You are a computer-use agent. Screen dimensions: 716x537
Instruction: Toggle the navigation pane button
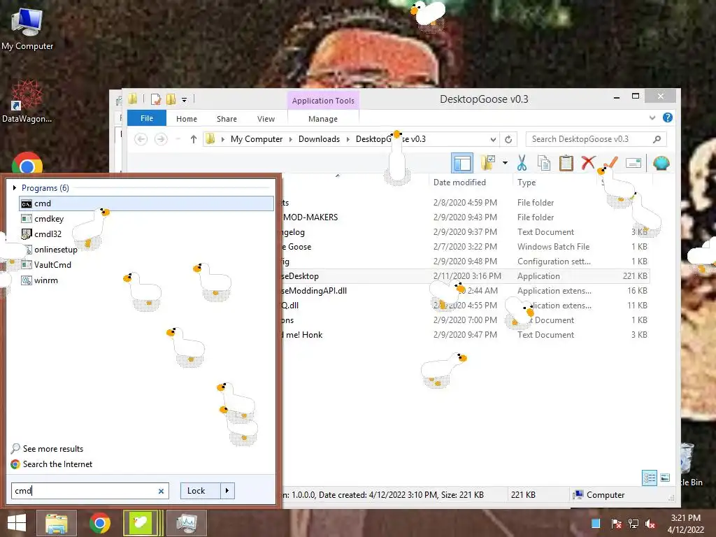[461, 163]
